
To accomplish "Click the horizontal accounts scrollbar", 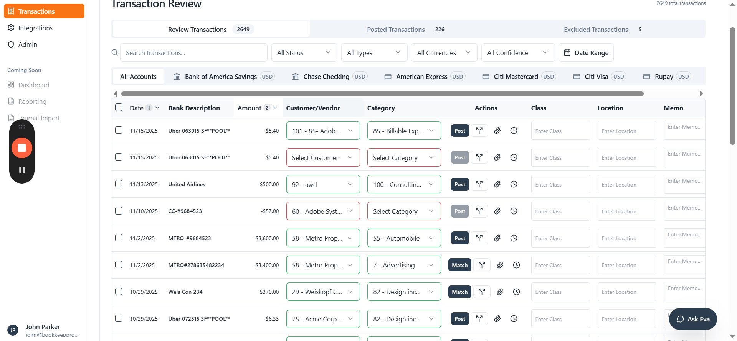I will [x=382, y=93].
